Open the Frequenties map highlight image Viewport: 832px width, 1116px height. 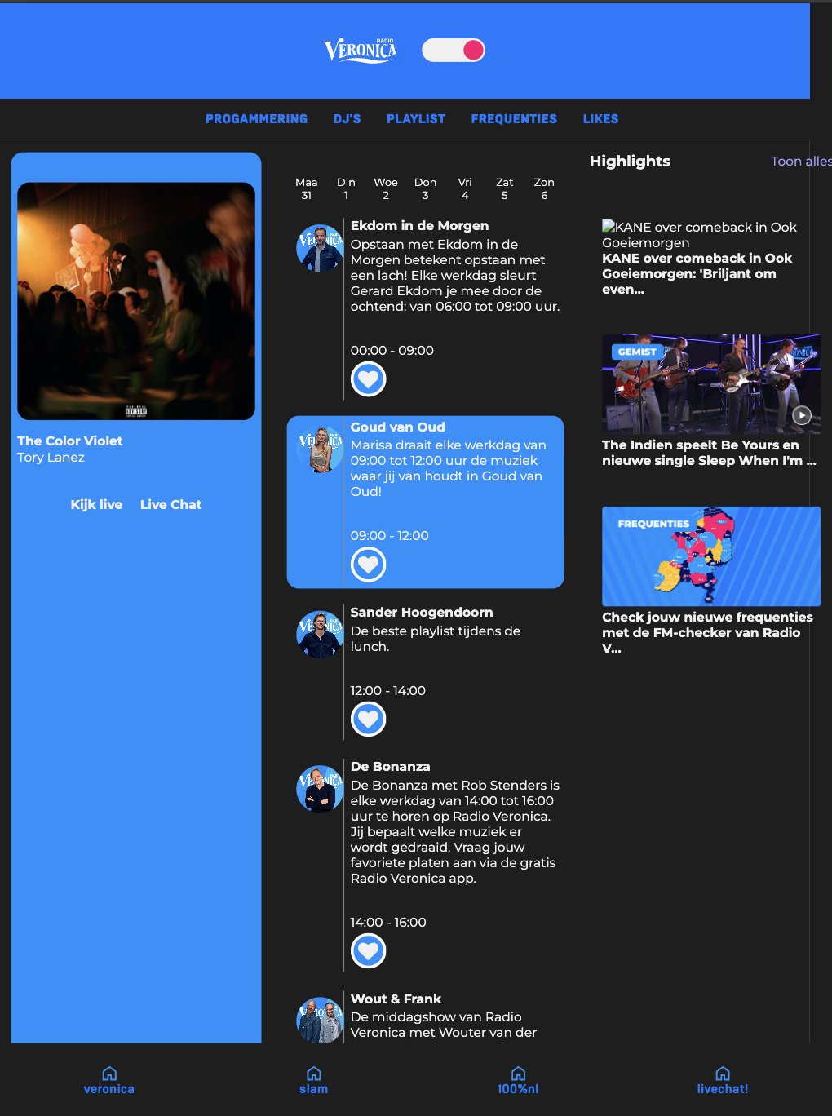click(x=710, y=556)
